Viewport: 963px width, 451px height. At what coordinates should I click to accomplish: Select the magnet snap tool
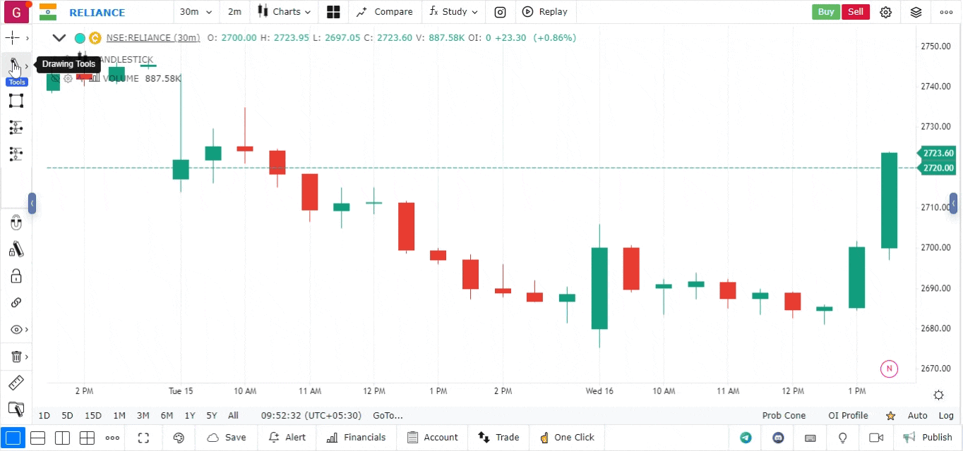tap(16, 223)
